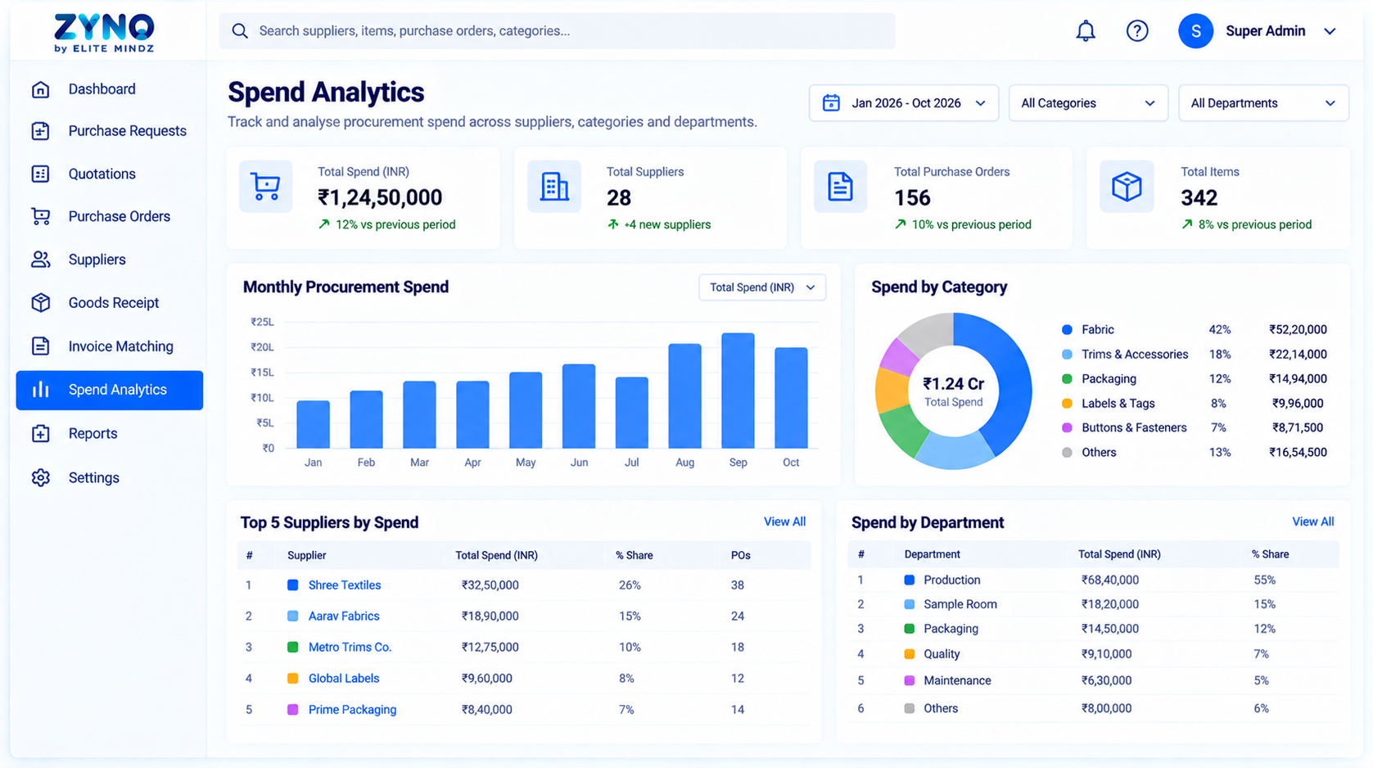Click the Total Purchase Orders document icon
This screenshot has width=1373, height=768.
point(840,187)
